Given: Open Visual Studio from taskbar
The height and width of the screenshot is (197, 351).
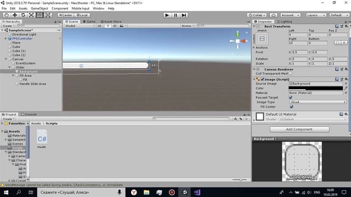Looking at the screenshot, I should tap(197, 192).
